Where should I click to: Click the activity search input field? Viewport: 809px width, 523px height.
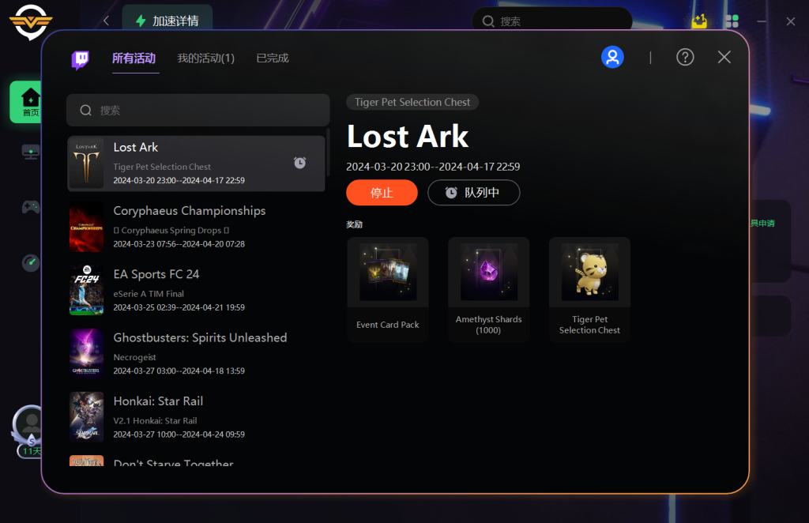point(198,111)
